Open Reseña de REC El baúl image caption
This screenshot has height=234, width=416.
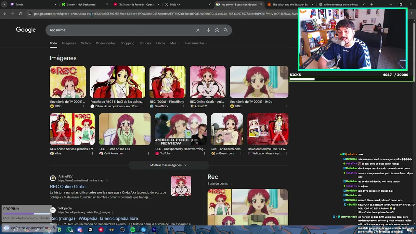[117, 102]
